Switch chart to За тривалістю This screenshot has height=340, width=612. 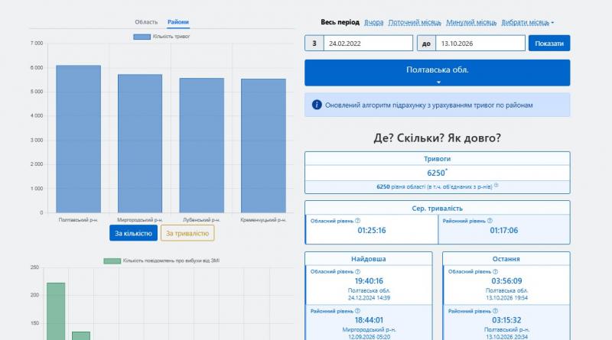coord(187,233)
